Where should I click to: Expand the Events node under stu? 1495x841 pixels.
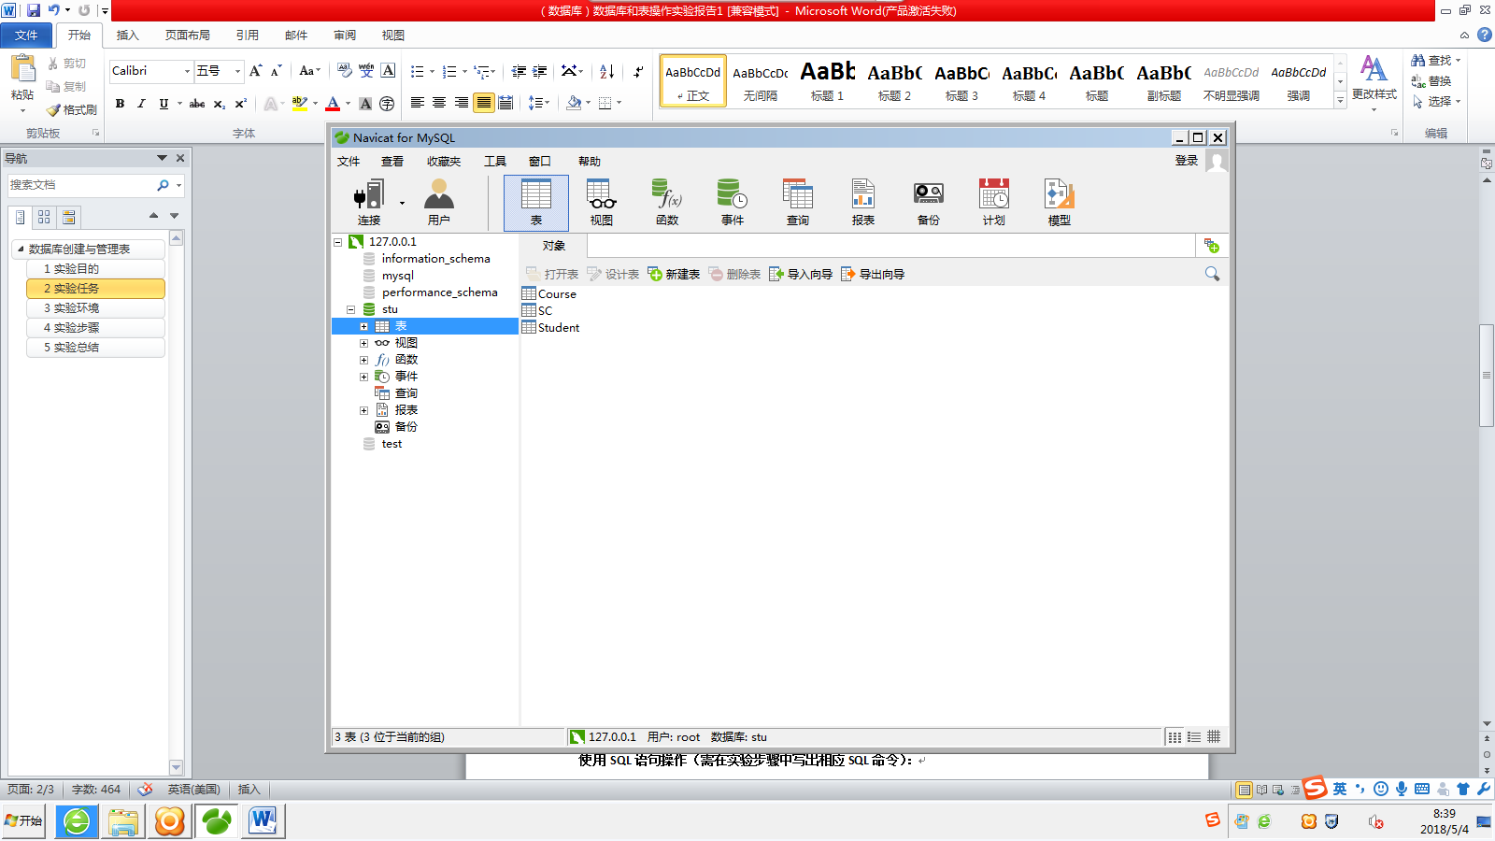click(364, 377)
